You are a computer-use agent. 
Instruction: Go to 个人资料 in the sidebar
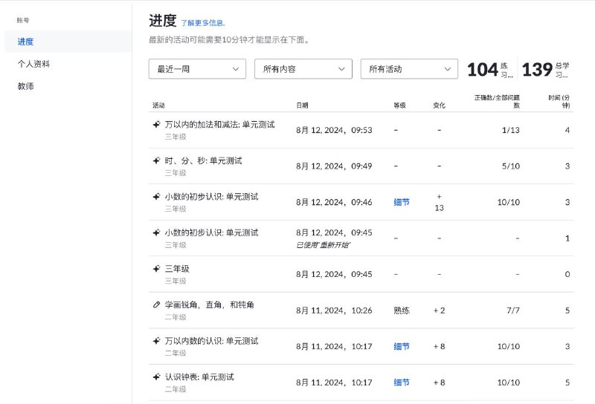pos(33,64)
